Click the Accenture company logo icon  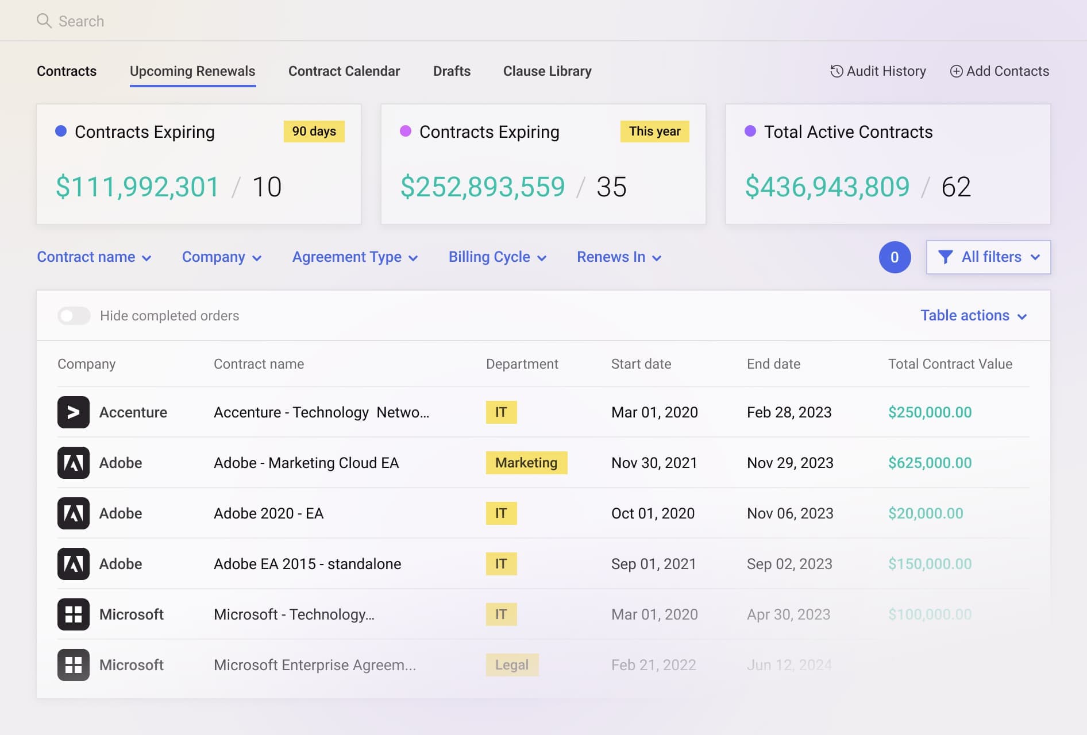tap(73, 412)
